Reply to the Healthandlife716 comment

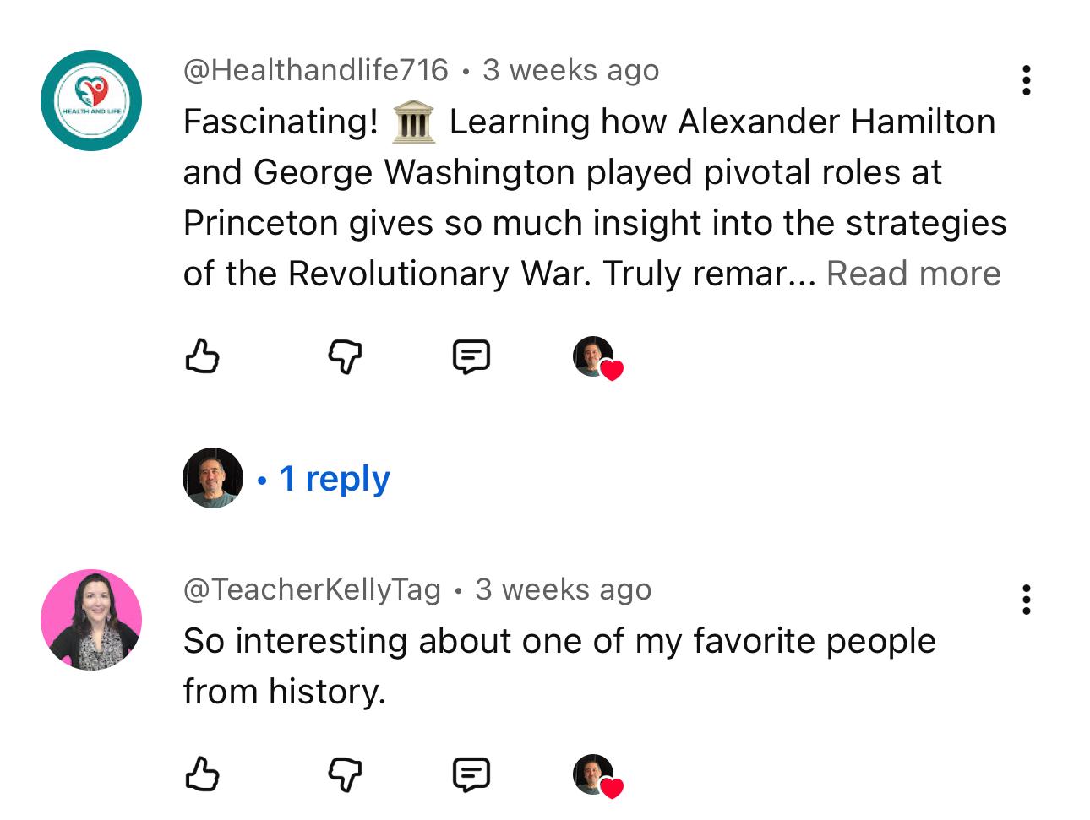click(471, 356)
